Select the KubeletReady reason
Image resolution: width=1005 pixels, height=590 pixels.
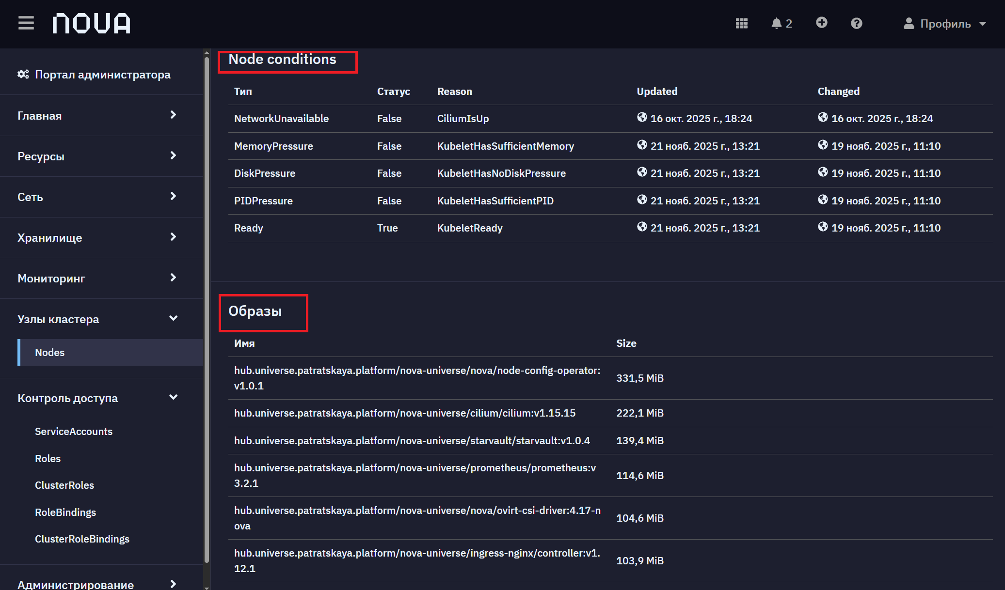470,228
